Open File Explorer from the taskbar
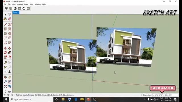This screenshot has height=102, width=182. pos(63,99)
